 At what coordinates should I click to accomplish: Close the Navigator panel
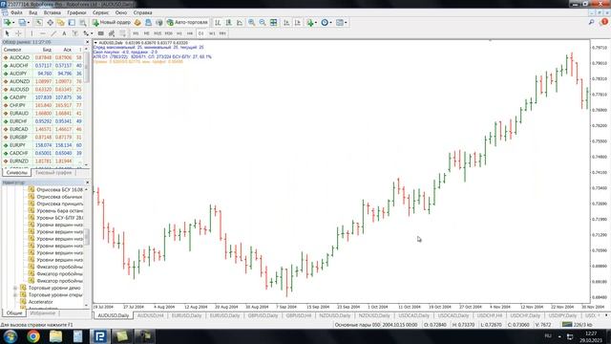87,183
